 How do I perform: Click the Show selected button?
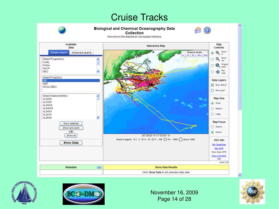click(71, 124)
